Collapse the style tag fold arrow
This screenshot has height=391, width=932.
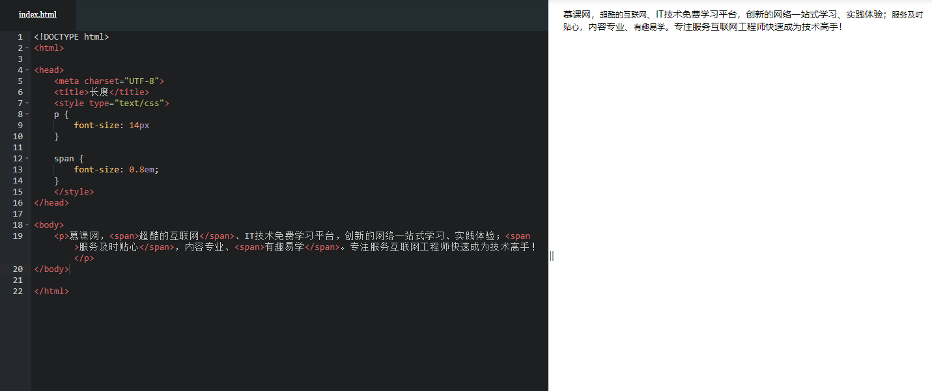click(27, 103)
